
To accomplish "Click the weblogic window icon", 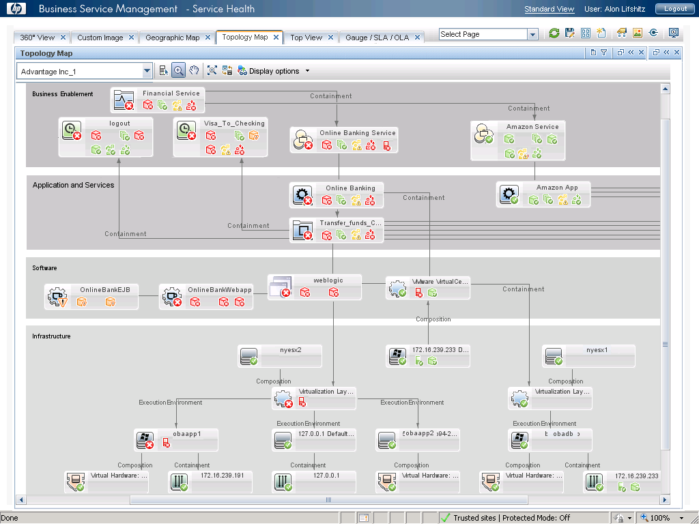I will [x=281, y=287].
